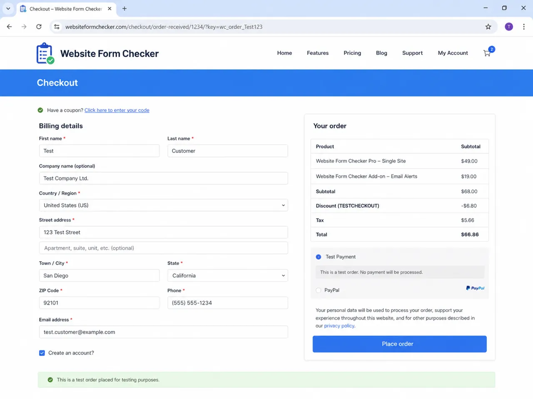Go back to the previous page
Viewport: 533px width, 399px height.
point(10,27)
